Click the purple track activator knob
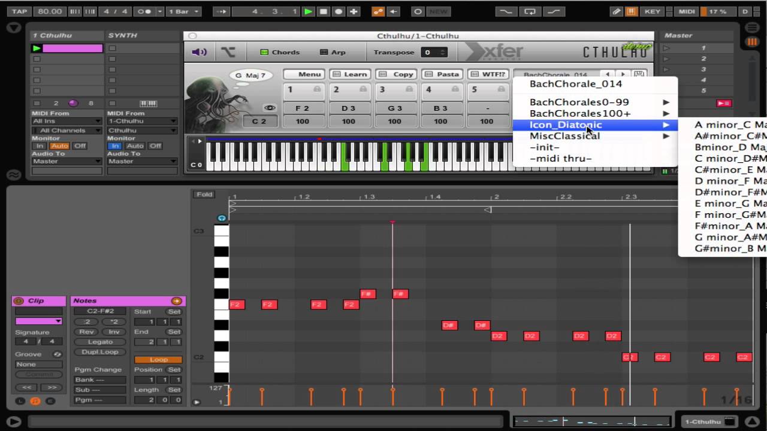767x431 pixels. click(73, 103)
